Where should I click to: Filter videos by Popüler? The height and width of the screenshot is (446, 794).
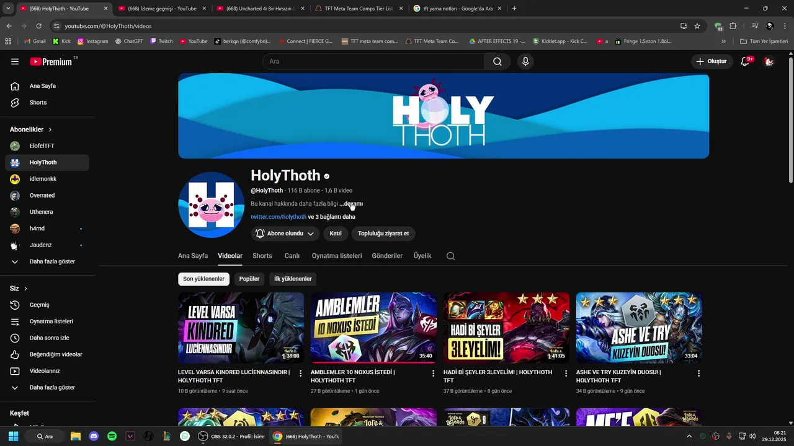[249, 279]
